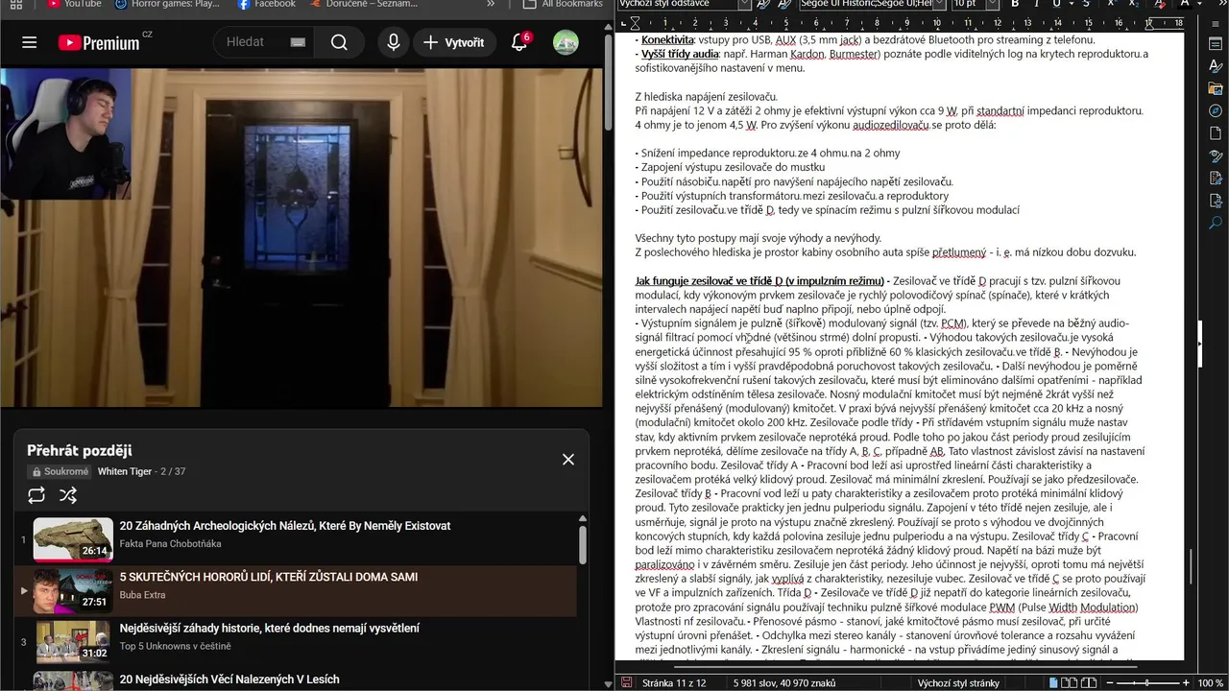Viewport: 1229px width, 691px height.
Task: Open the browser apps grid shortcut
Action: point(16,4)
